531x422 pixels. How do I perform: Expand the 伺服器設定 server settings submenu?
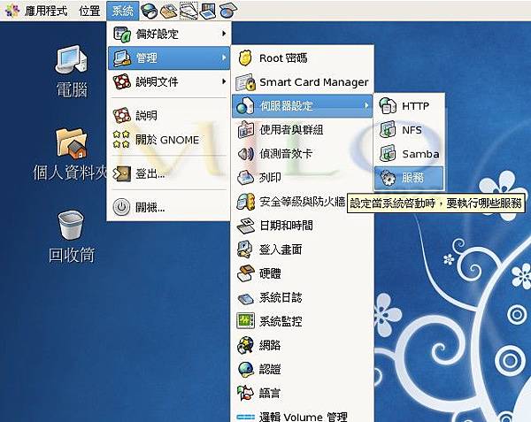pos(303,106)
